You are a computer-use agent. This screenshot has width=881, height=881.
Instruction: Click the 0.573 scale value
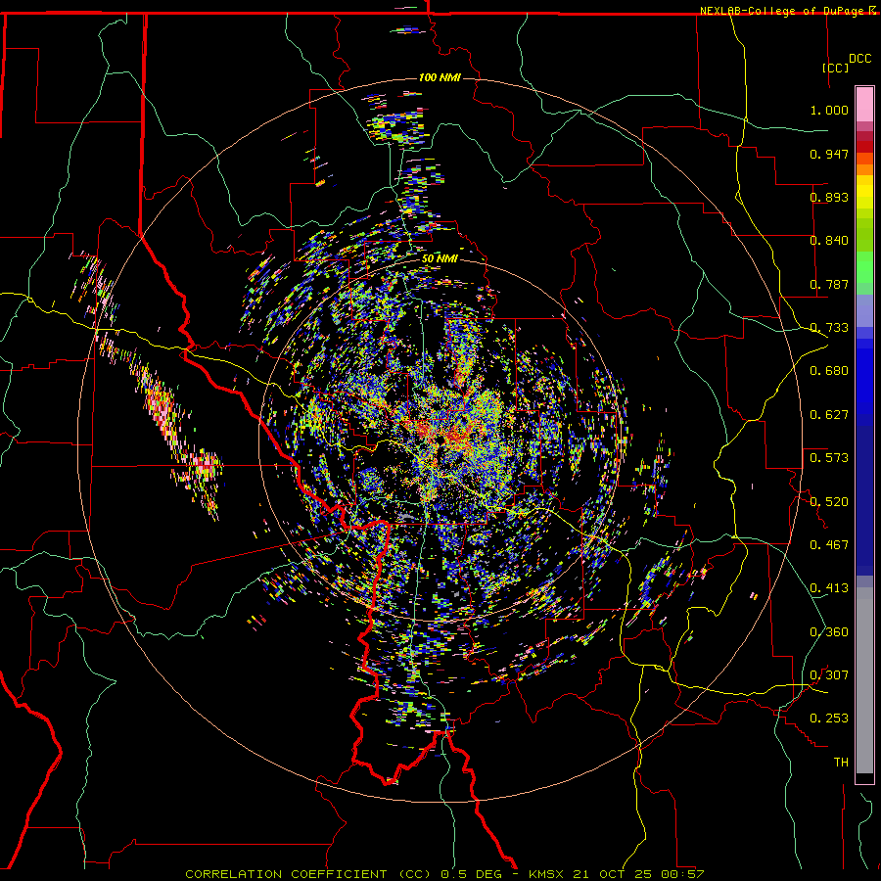click(x=829, y=458)
